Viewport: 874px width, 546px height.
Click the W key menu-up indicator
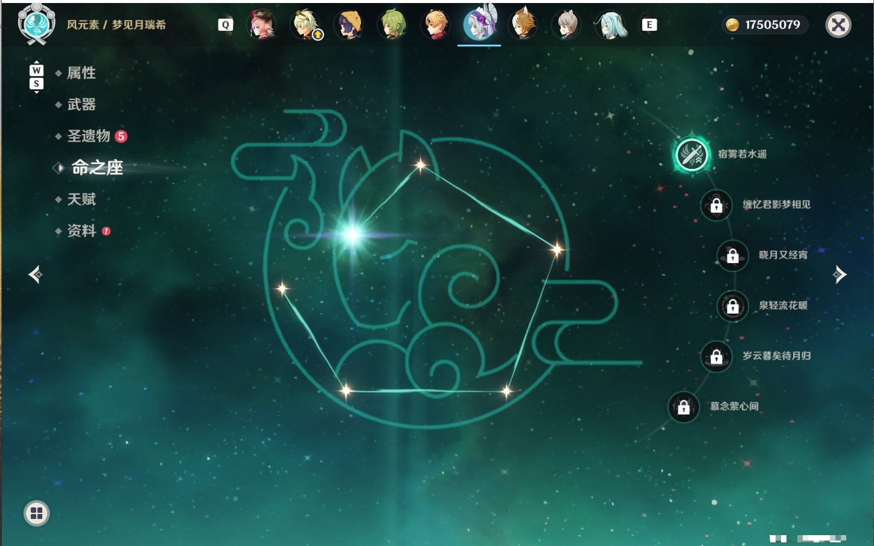point(36,70)
